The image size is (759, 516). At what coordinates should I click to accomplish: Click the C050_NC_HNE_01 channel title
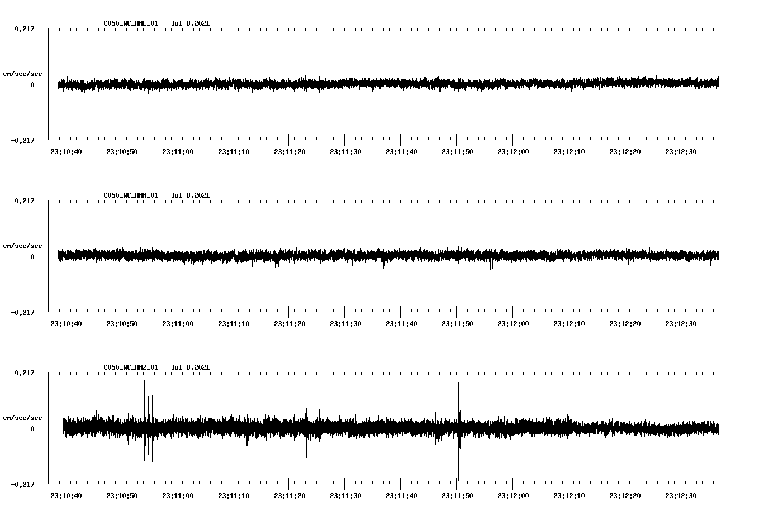pos(131,23)
